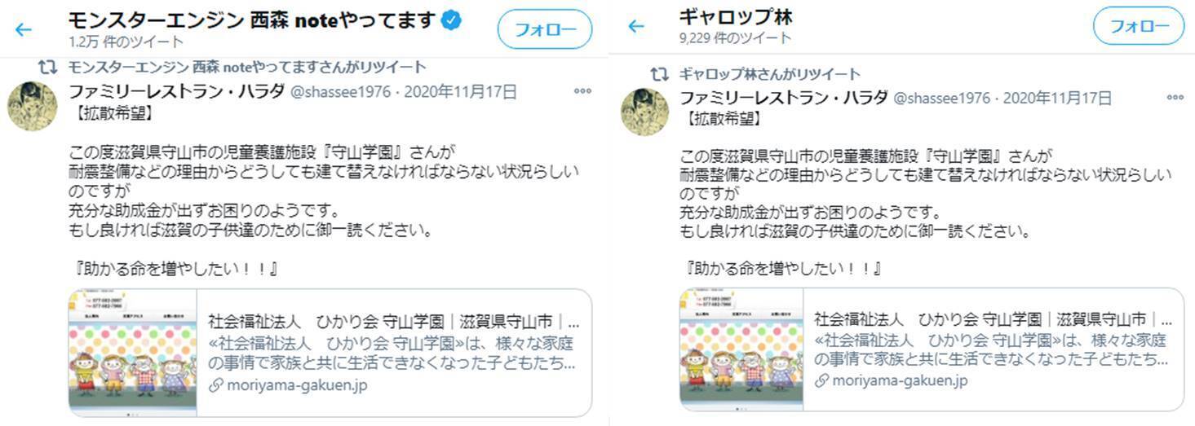Image resolution: width=1195 pixels, height=426 pixels.
Task: Click verified badge beside モンスターエンジン 西森
Action: pos(451,21)
